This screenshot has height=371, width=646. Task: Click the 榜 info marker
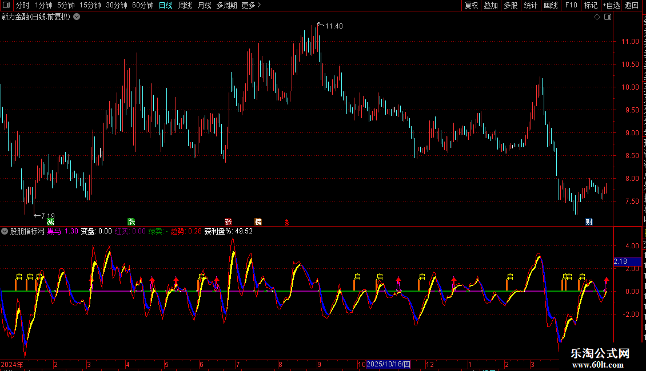[x=258, y=221]
